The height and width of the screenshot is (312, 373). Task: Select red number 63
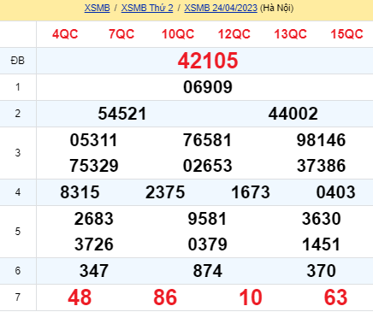click(335, 297)
